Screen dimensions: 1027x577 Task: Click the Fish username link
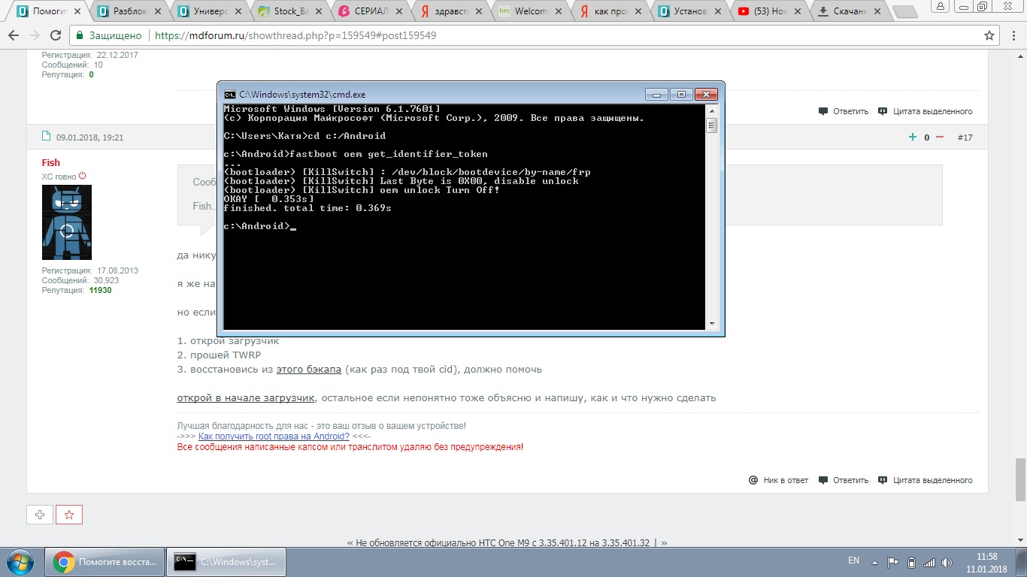(50, 163)
